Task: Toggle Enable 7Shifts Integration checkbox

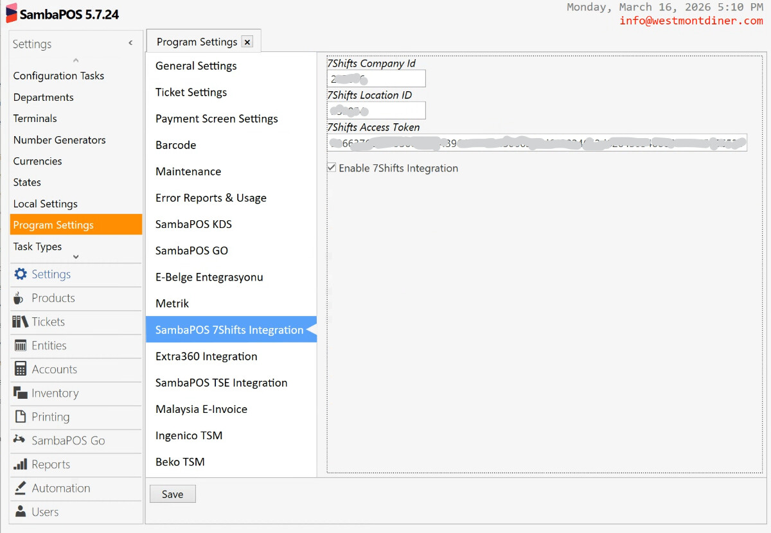Action: tap(332, 168)
